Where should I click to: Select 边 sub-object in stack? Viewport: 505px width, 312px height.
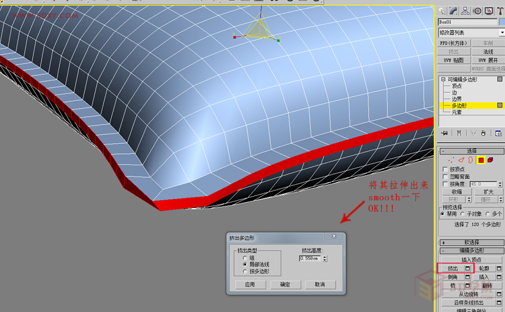[x=454, y=93]
